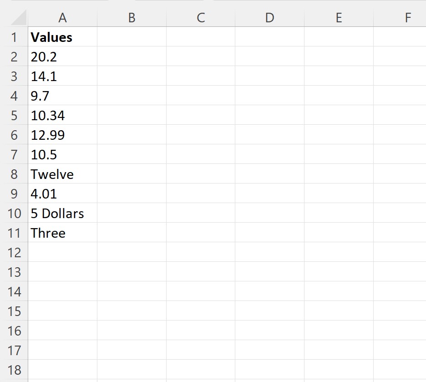Select row 11 header
This screenshot has height=382, width=426.
tap(14, 232)
